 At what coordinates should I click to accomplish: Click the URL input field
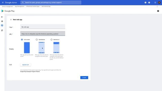tap(43, 33)
